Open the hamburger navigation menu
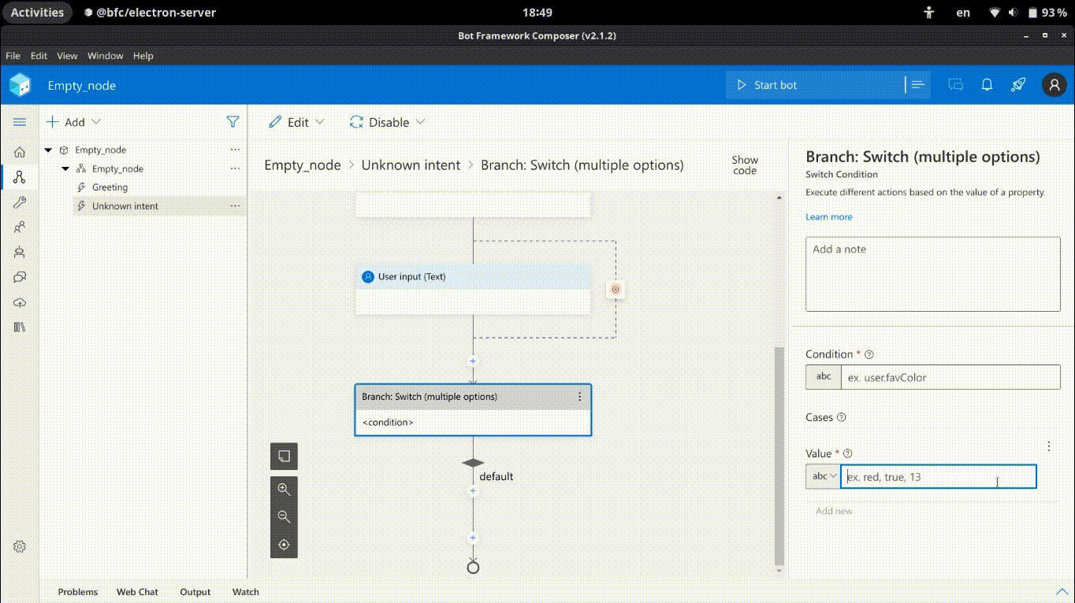Image resolution: width=1075 pixels, height=603 pixels. pos(20,122)
